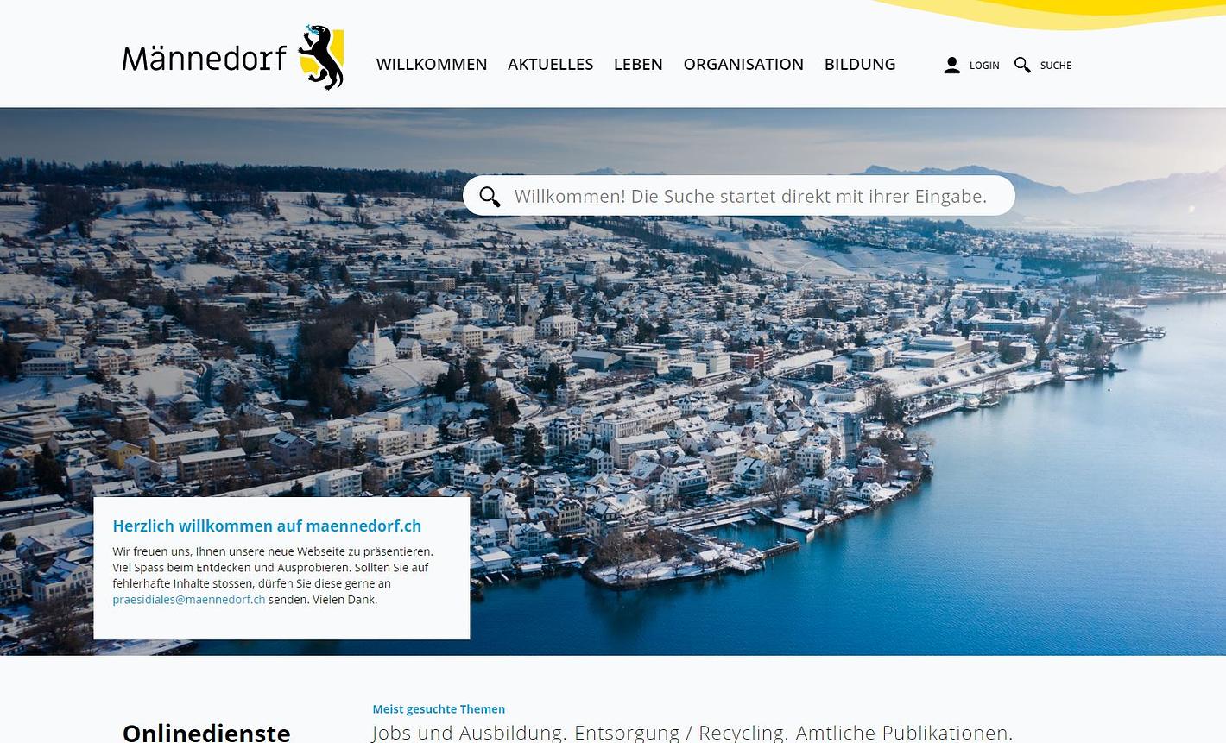This screenshot has height=743, width=1226.
Task: Open the 'Jobs und Ausbildung' topic
Action: point(467,733)
